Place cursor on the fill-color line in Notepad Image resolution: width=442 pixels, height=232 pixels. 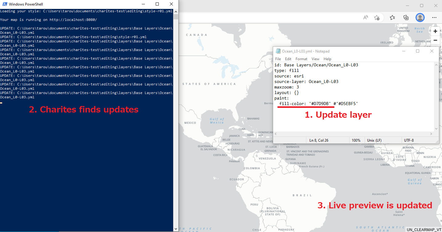point(317,104)
